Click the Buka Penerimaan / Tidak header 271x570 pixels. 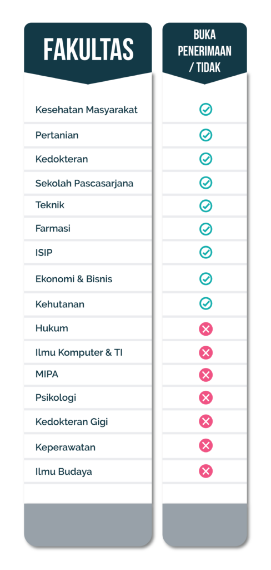tap(204, 51)
